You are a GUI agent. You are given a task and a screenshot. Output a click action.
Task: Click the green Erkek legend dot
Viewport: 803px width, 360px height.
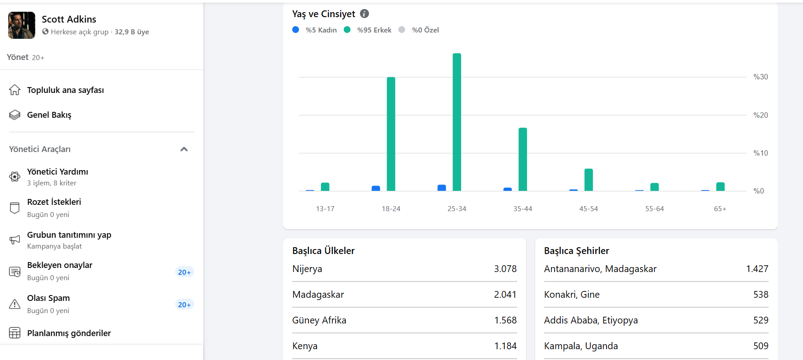pos(347,30)
